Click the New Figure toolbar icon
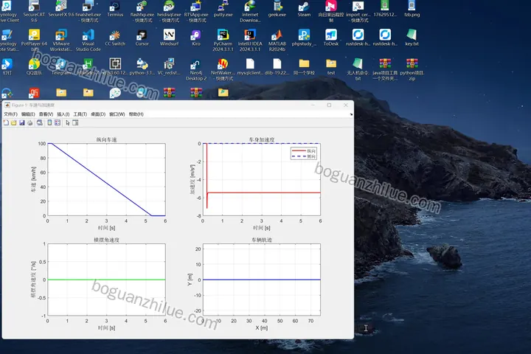The height and width of the screenshot is (354, 531). [6, 122]
